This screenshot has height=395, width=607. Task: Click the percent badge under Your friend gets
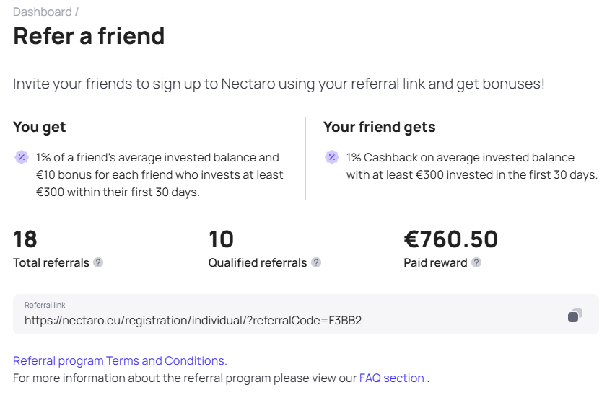pyautogui.click(x=332, y=157)
